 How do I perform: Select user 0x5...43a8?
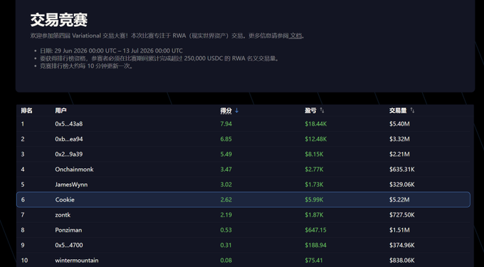coord(69,124)
